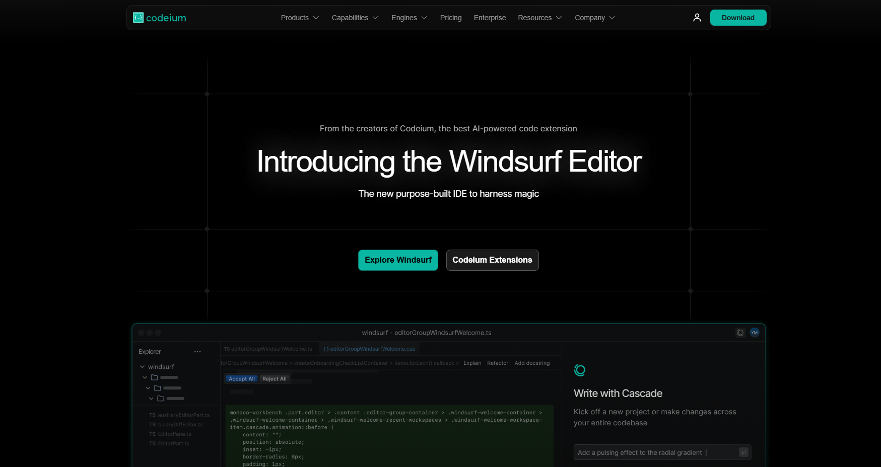Click the Cascade logo above Write with Cascade

pos(580,370)
